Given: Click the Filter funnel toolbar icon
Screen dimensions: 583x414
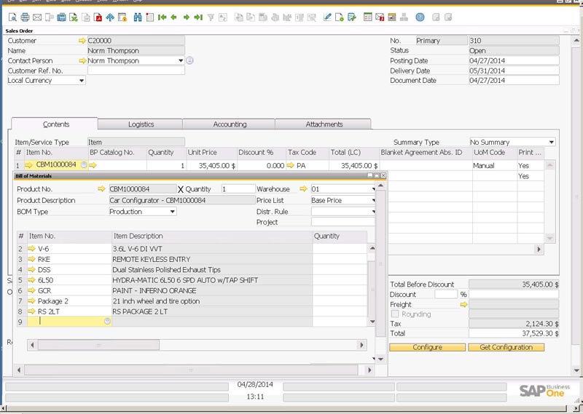Looking at the screenshot, I should (211, 17).
